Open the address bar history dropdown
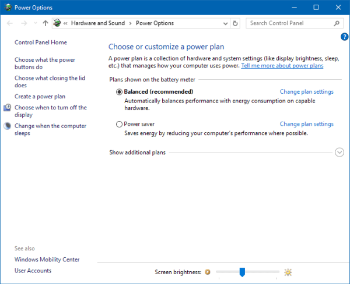Screen dimensions: 350x284 coord(225,23)
